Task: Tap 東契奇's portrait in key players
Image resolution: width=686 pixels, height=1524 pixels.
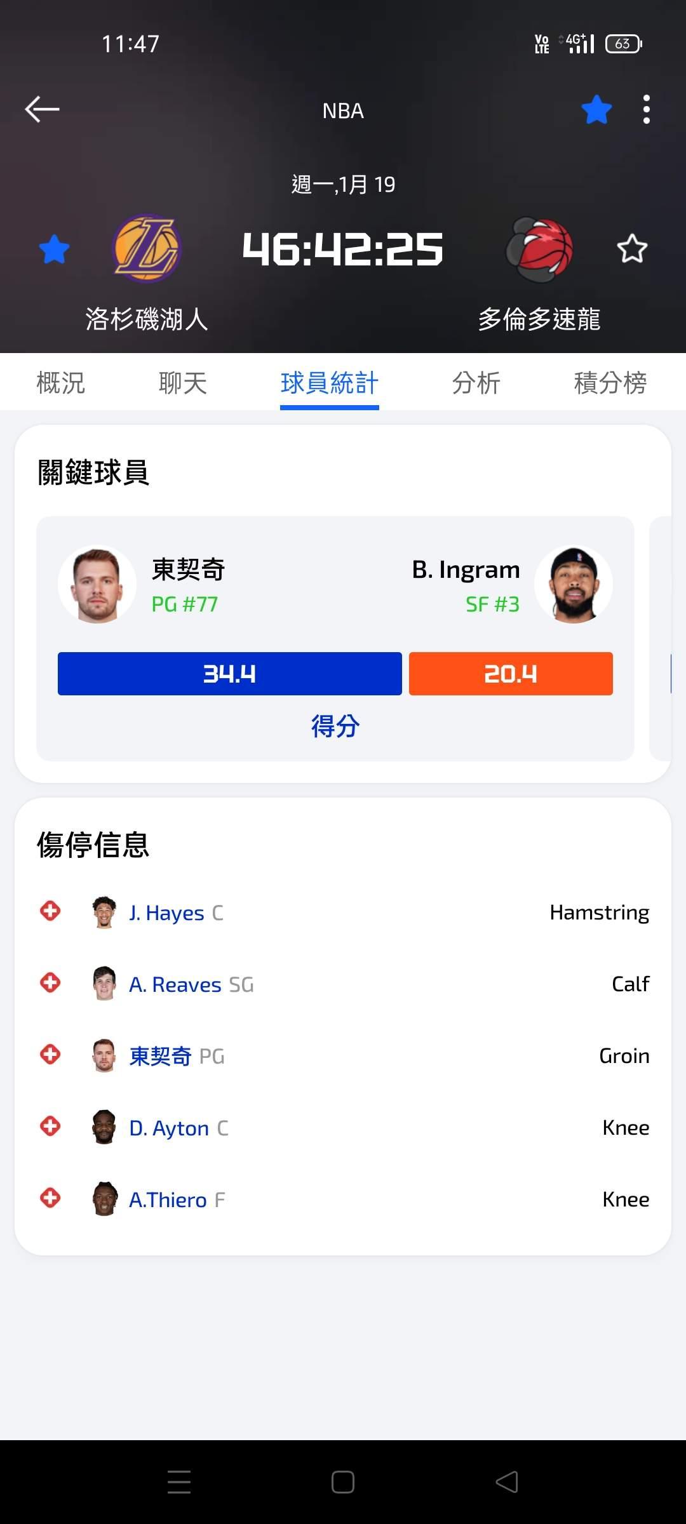Action: tap(97, 584)
